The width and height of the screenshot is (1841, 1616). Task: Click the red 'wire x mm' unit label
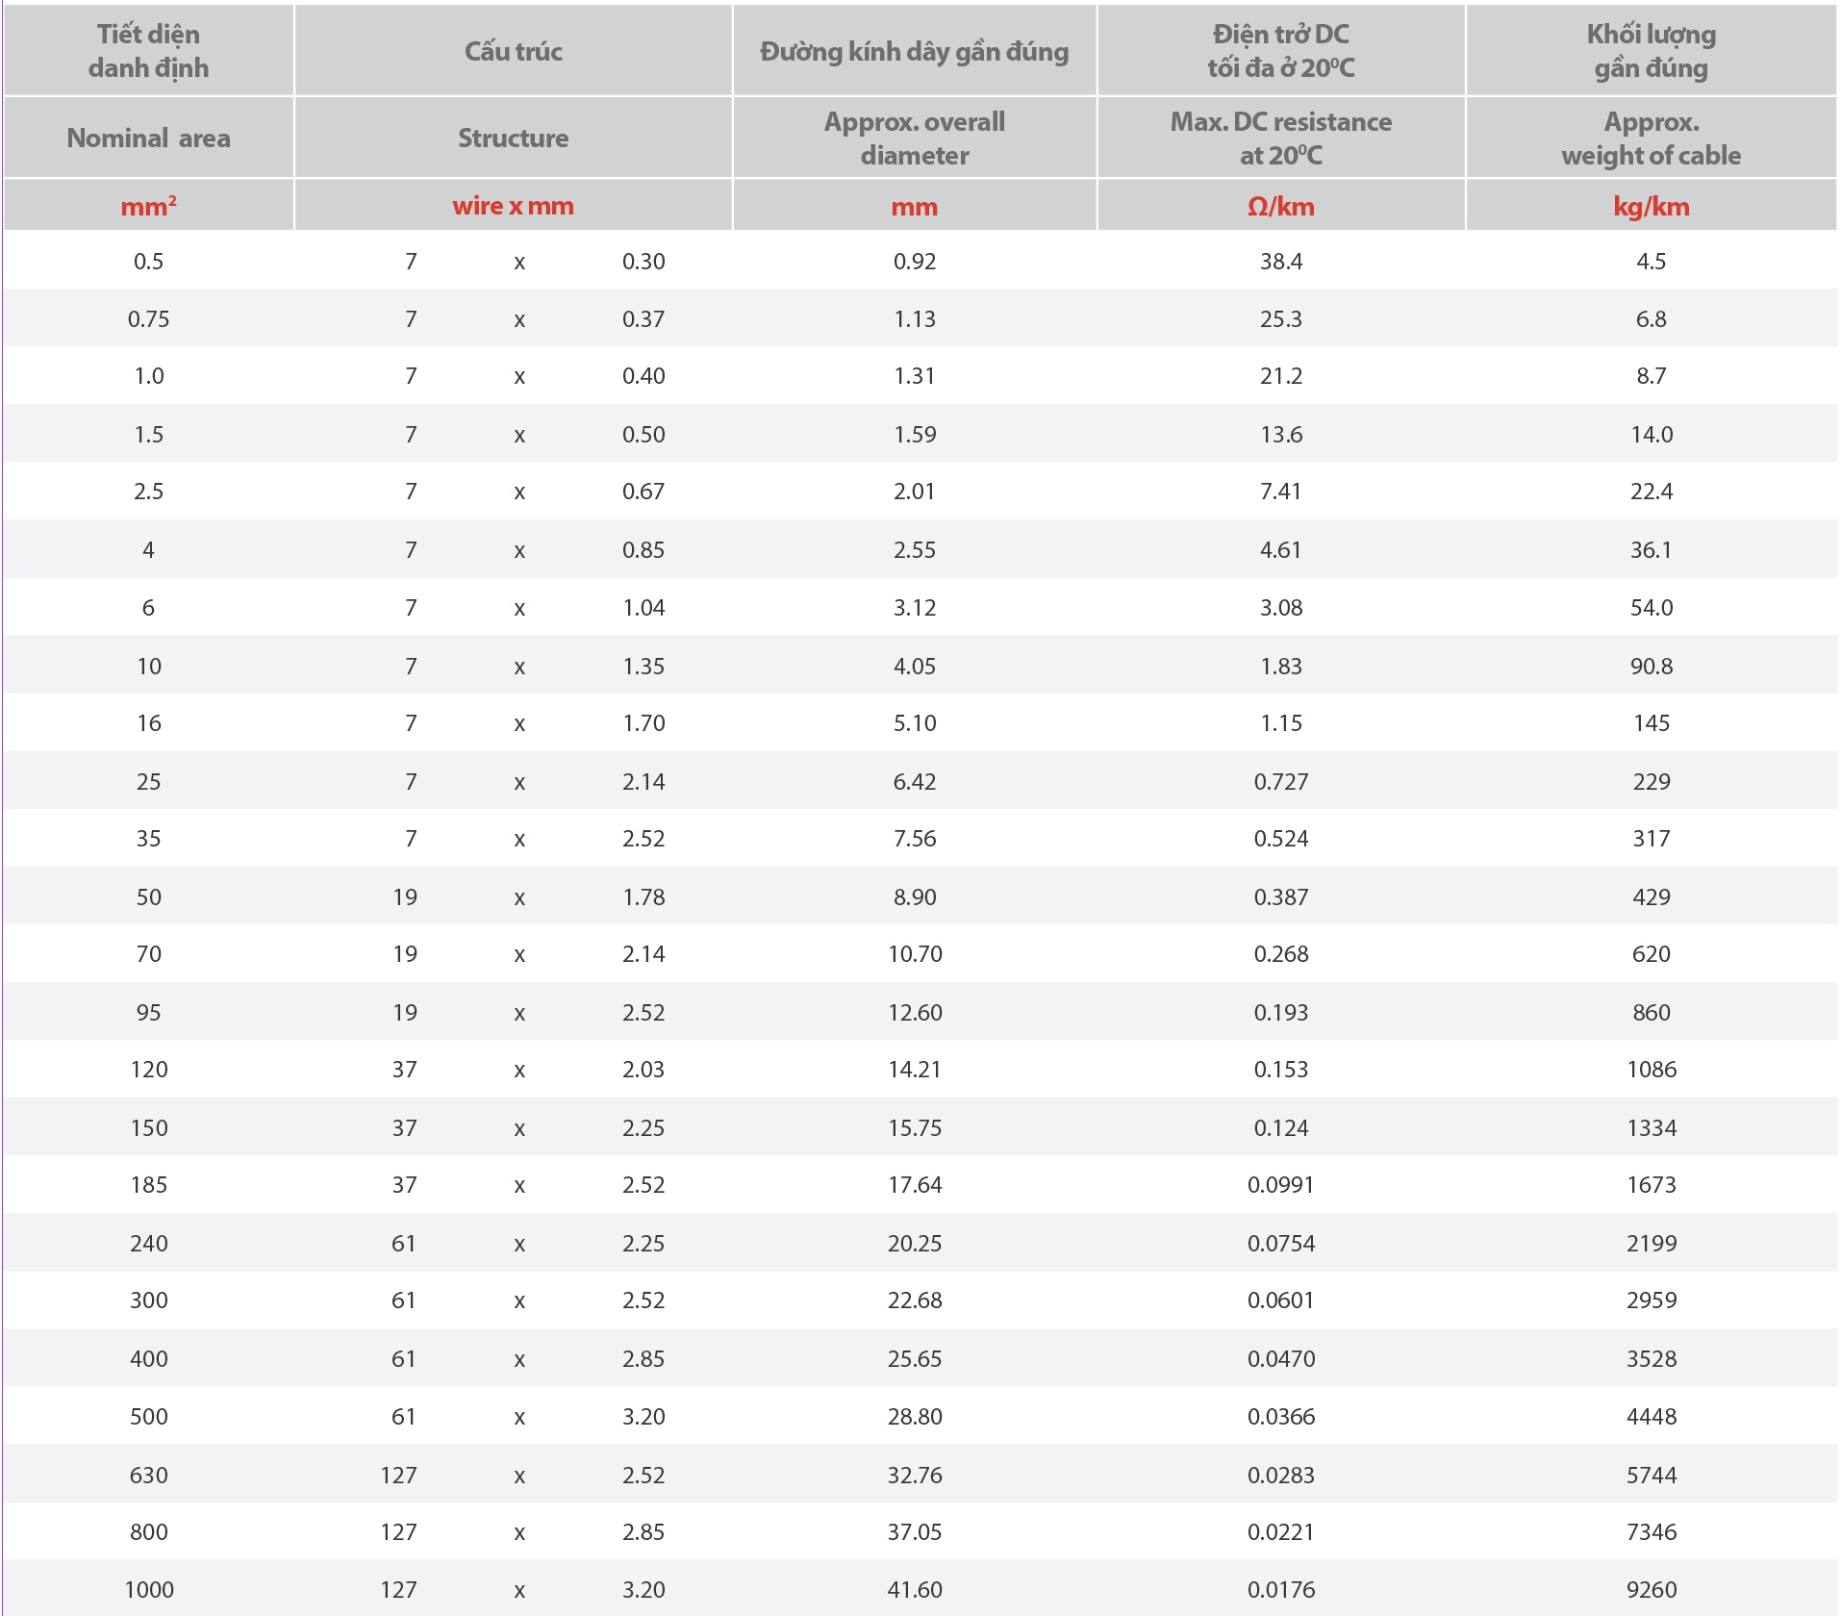point(513,206)
